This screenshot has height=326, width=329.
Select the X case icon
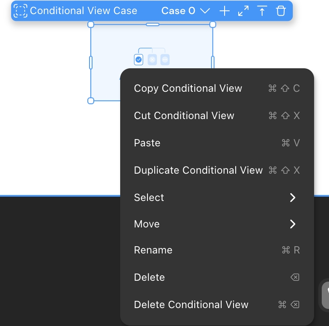tap(152, 60)
